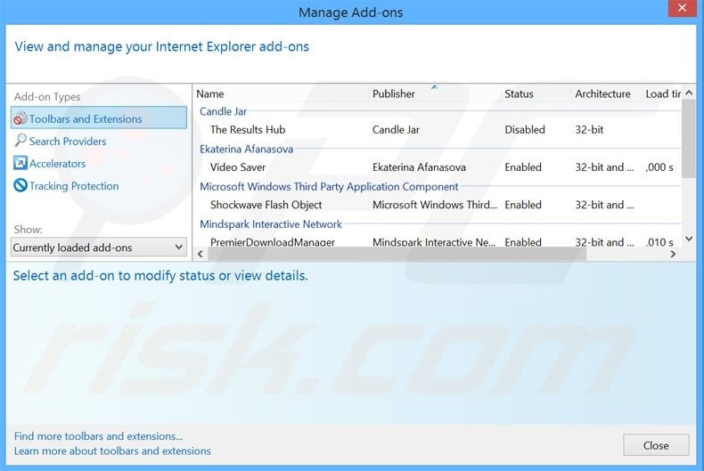
Task: Click Candle Jar publisher cell
Action: tap(396, 130)
